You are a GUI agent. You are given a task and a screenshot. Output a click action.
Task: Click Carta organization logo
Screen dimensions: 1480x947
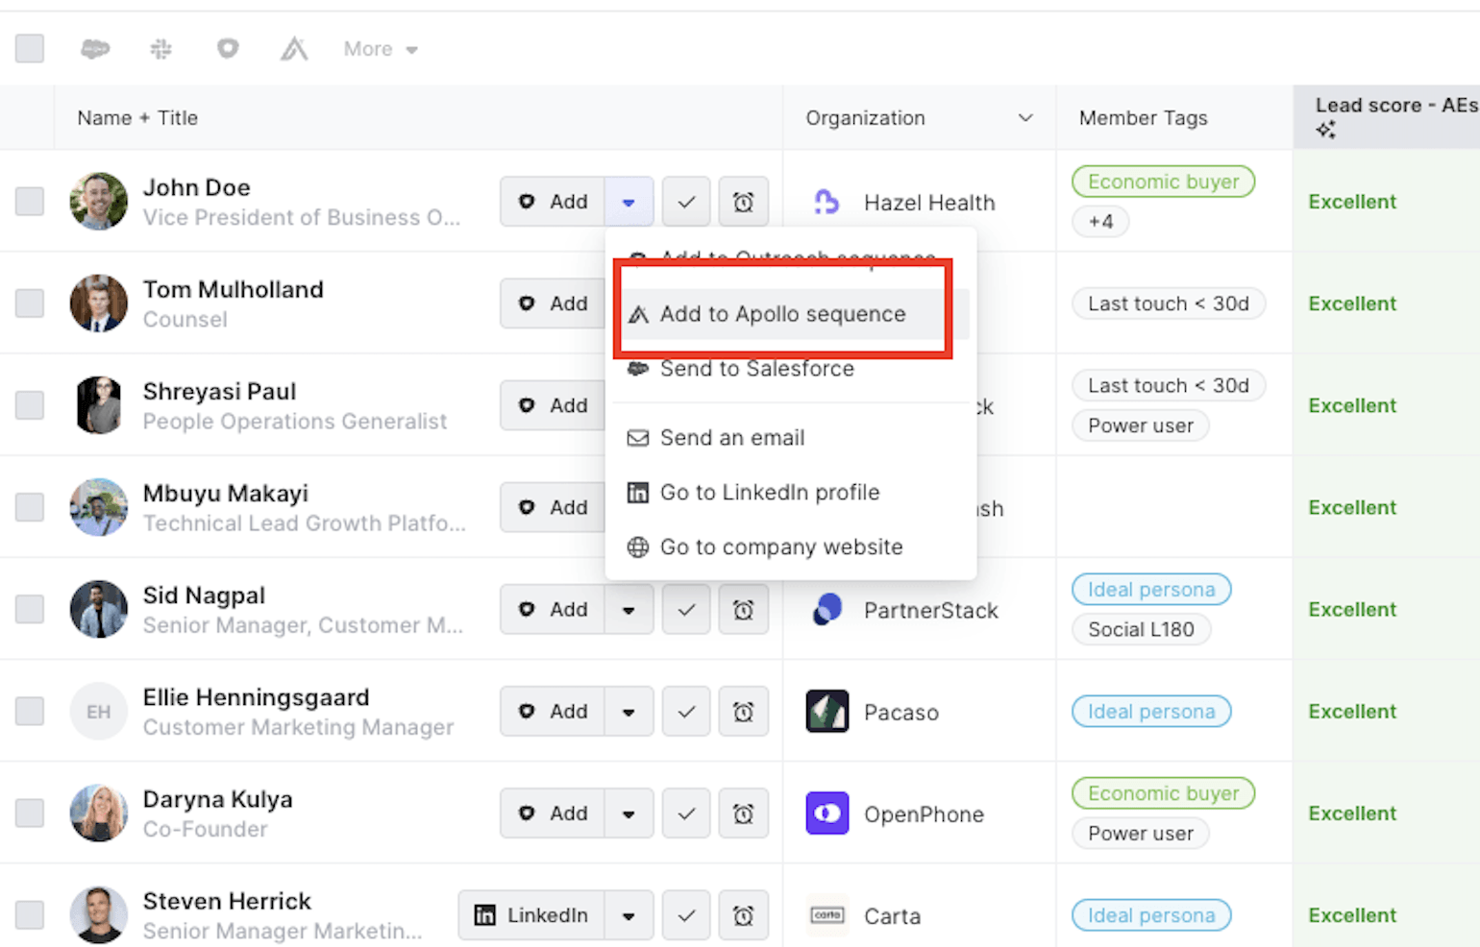tap(827, 915)
